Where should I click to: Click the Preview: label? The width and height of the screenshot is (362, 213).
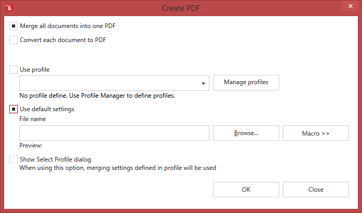[31, 145]
